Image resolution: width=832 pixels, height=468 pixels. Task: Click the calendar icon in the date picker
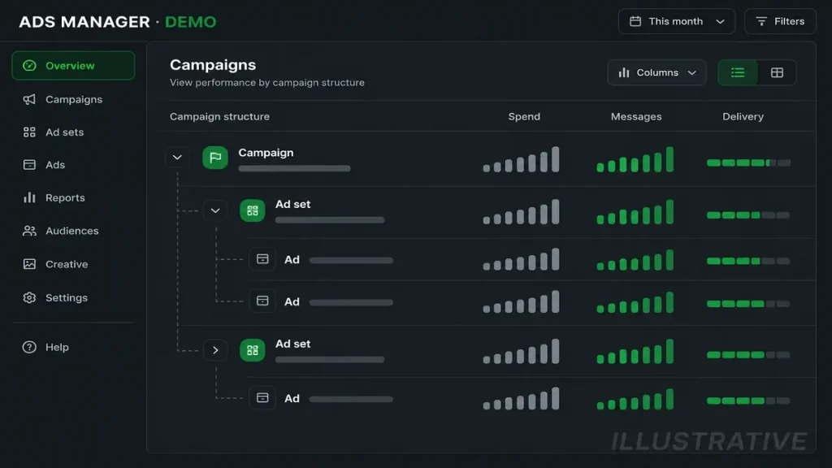(x=635, y=21)
